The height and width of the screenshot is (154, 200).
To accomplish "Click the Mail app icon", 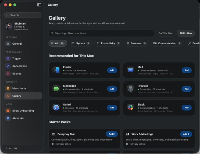I will point(131,70).
